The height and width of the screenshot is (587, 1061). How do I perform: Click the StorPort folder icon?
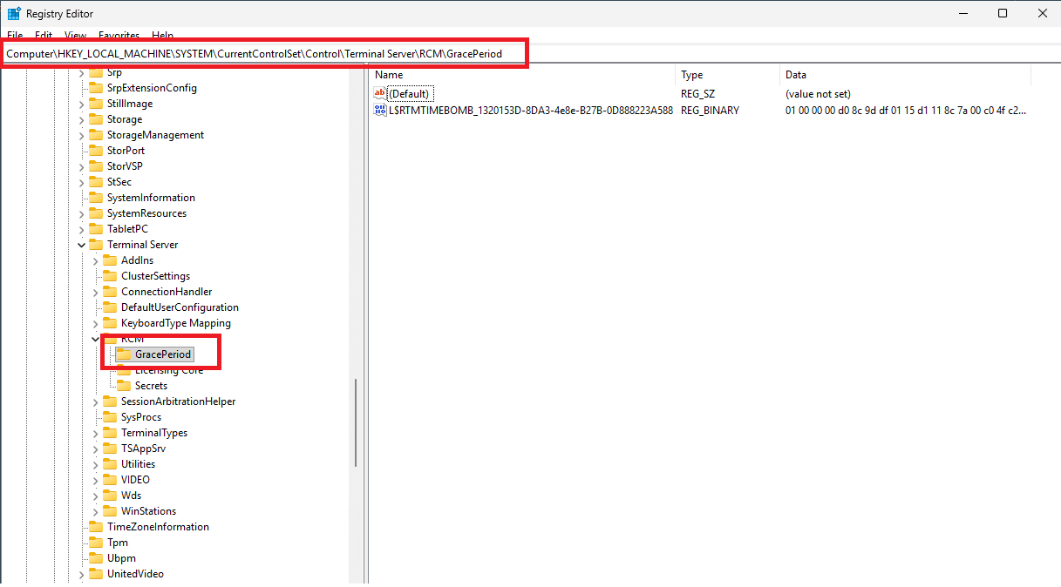pos(96,151)
